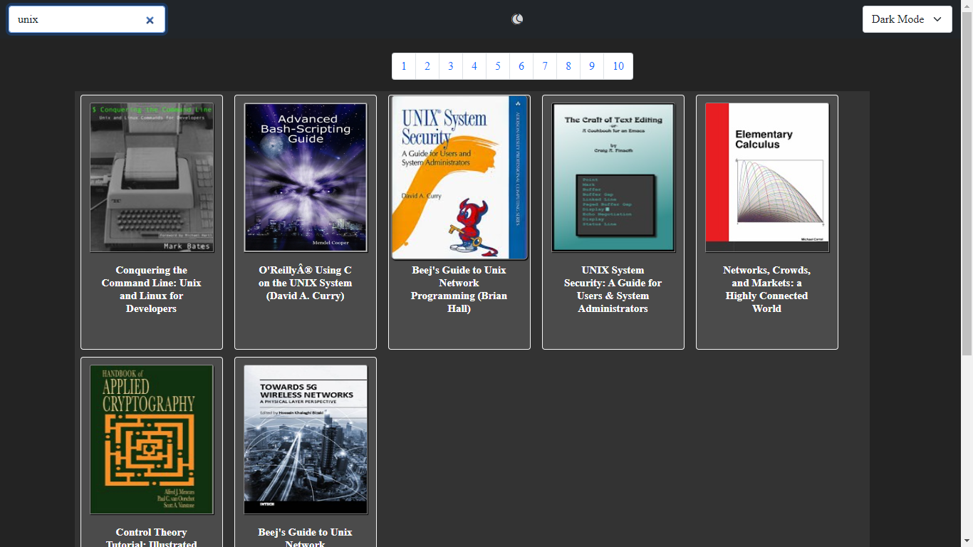Click title 'Control Theory Tutorial: Illustrated'

pos(152,538)
